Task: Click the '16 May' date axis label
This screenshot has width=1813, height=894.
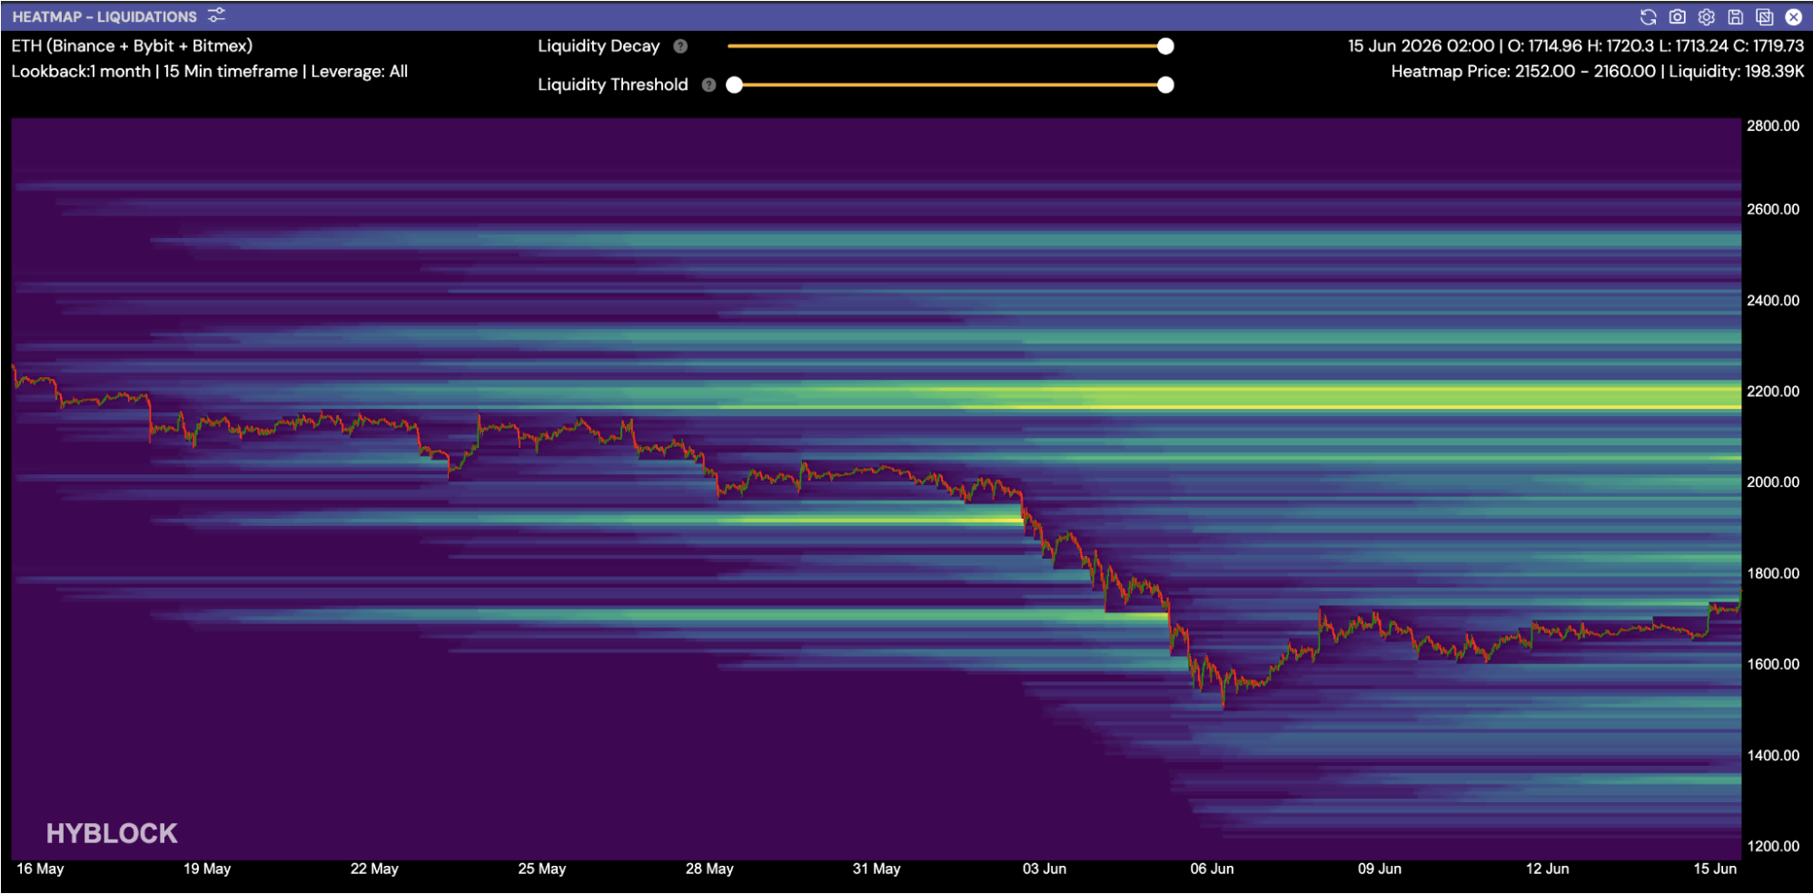Action: click(40, 869)
